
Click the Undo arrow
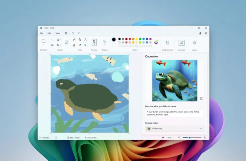73,33
